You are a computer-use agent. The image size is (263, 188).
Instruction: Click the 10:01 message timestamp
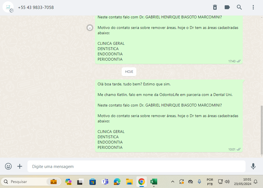pyautogui.click(x=232, y=149)
